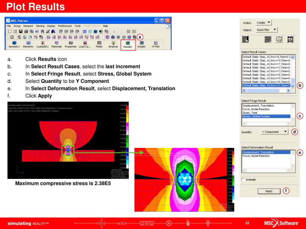Click Animation Options filmstrip icon
306x229 pixels.
coord(290,39)
